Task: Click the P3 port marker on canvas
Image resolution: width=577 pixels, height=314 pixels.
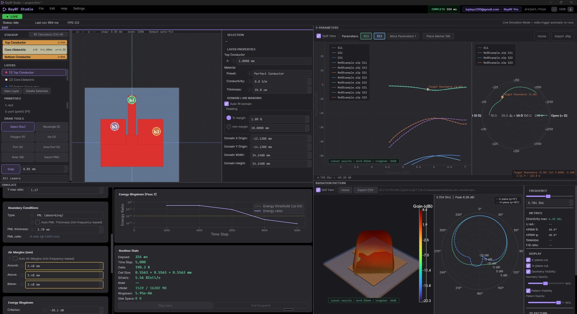Action: coord(156,132)
